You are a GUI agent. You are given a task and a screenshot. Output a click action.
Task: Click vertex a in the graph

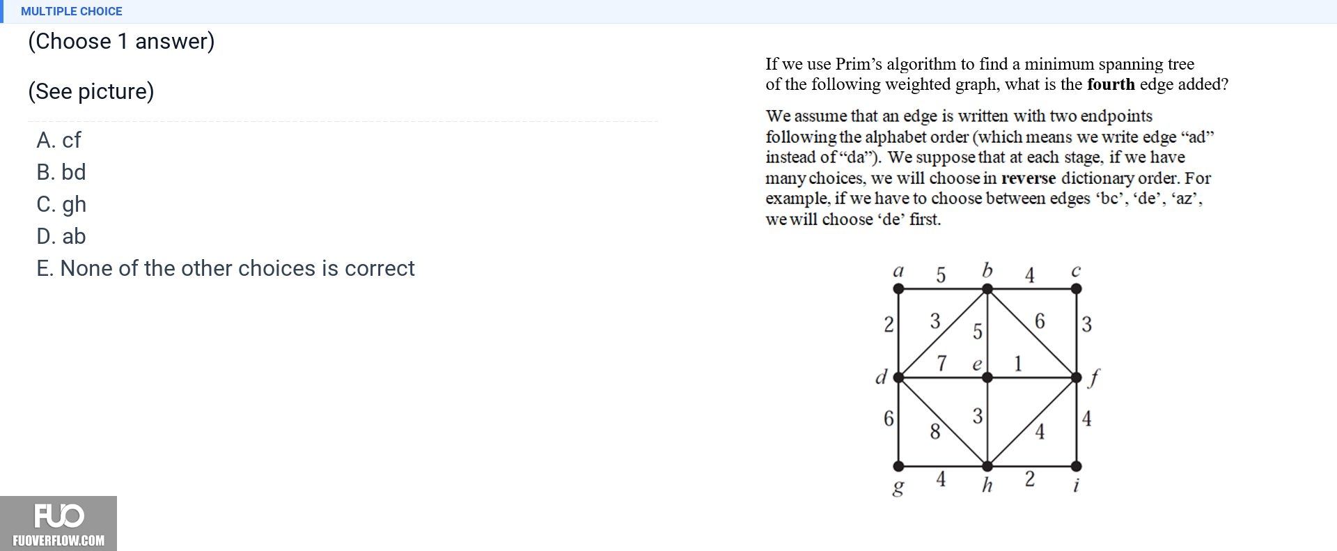click(898, 288)
